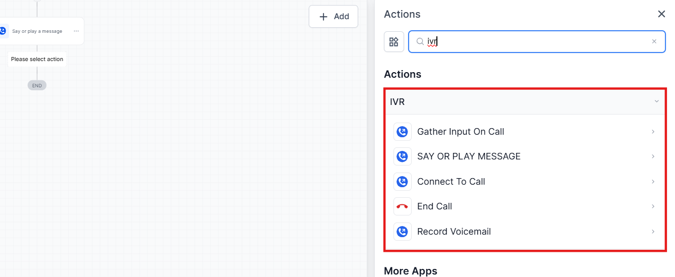675x277 pixels.
Task: Select the SAY OR PLAY MESSAGE action
Action: click(x=469, y=156)
